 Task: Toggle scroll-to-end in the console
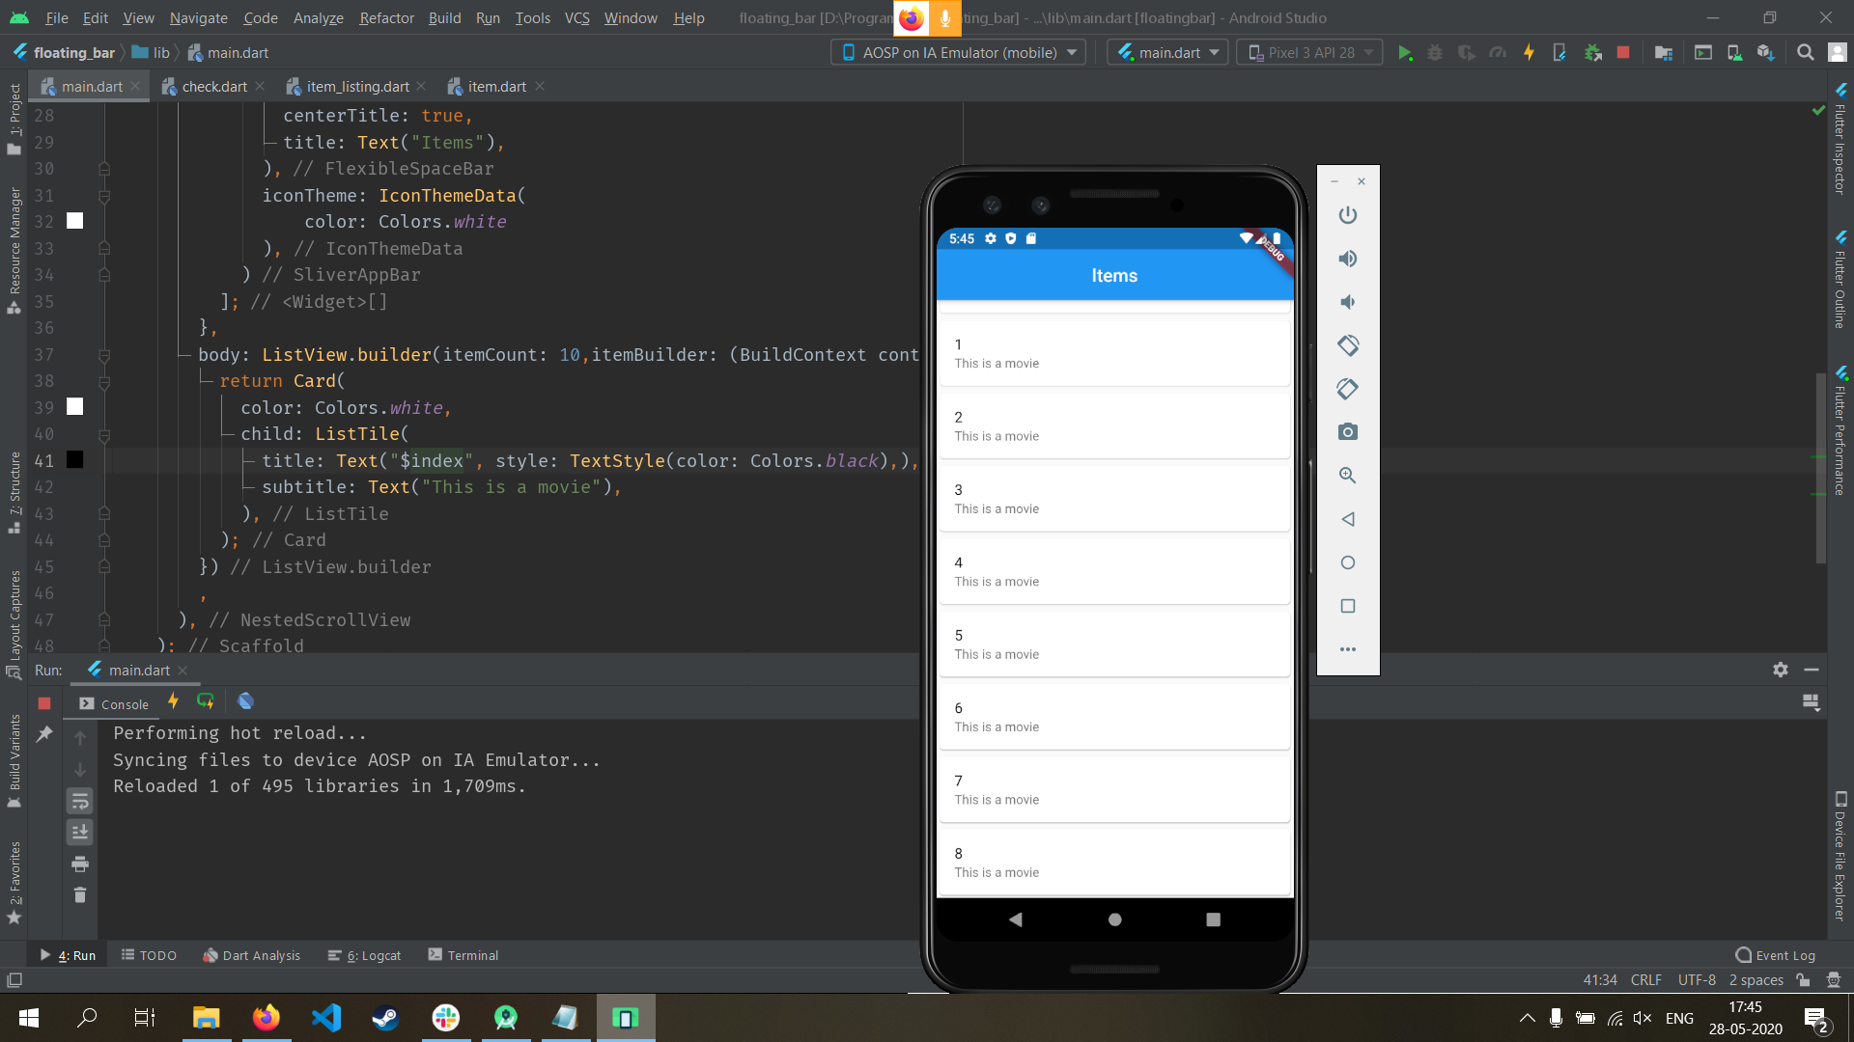(x=80, y=832)
